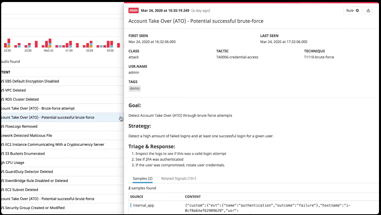
Task: Open the RDS Cluster Deleted signal row
Action: (20, 99)
